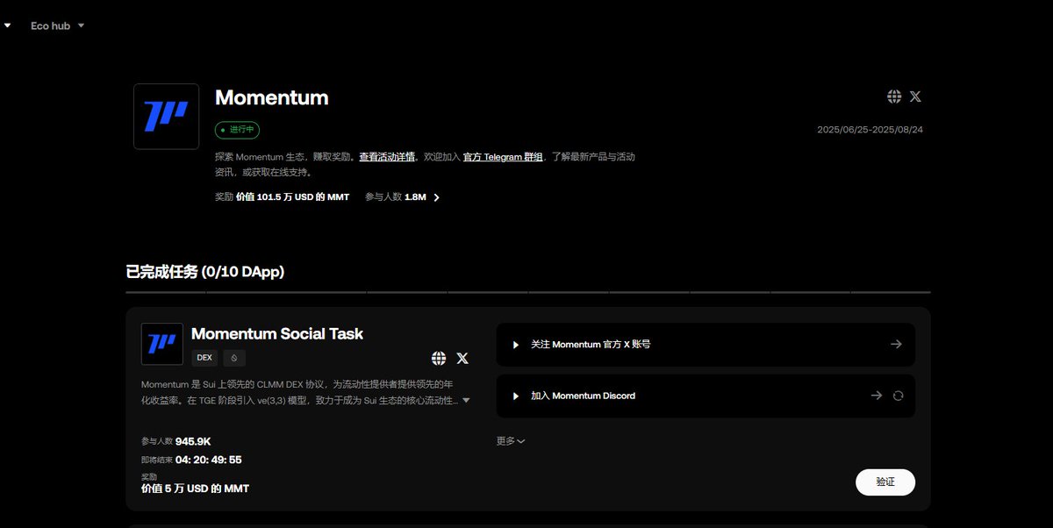This screenshot has height=528, width=1053.
Task: Expand 加入 Momentum Discord task triangle
Action: click(516, 396)
